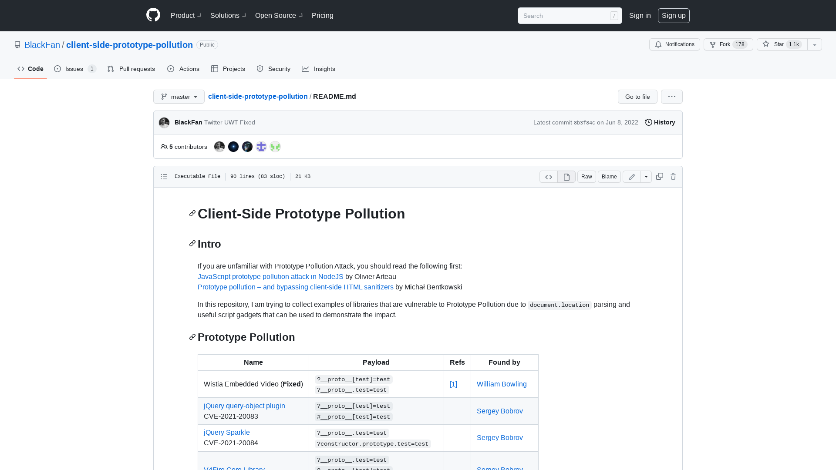836x470 pixels.
Task: Open the Wistia row reference [1] link
Action: point(453,384)
